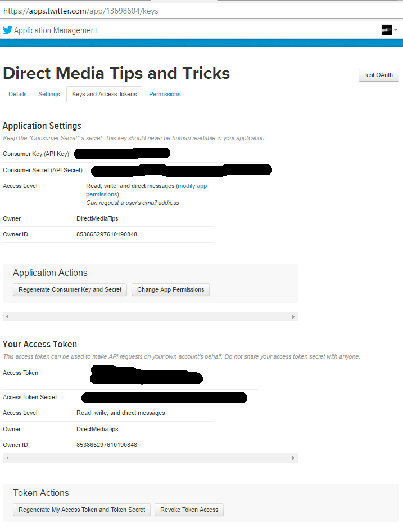
Task: Click the Revoke Token Access button
Action: (189, 510)
